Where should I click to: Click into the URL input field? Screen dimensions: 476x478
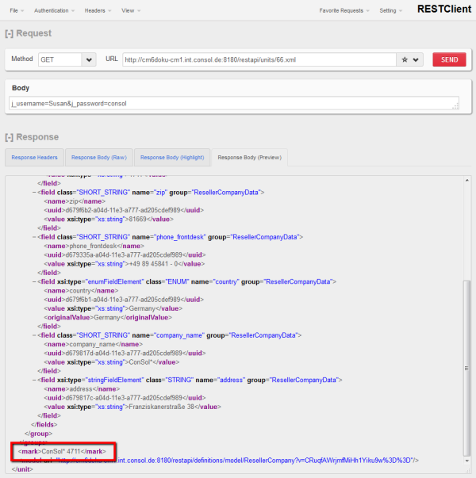(259, 59)
